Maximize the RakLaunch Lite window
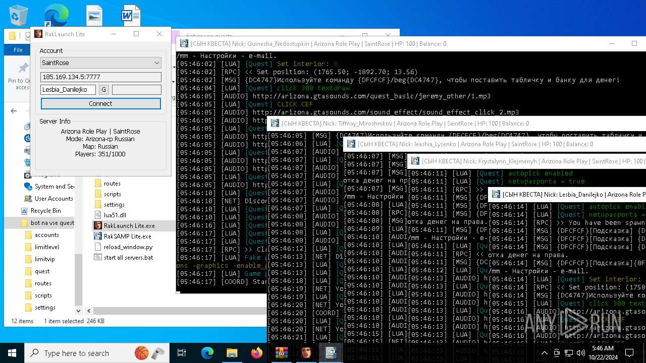Image resolution: width=646 pixels, height=363 pixels. tap(136, 34)
